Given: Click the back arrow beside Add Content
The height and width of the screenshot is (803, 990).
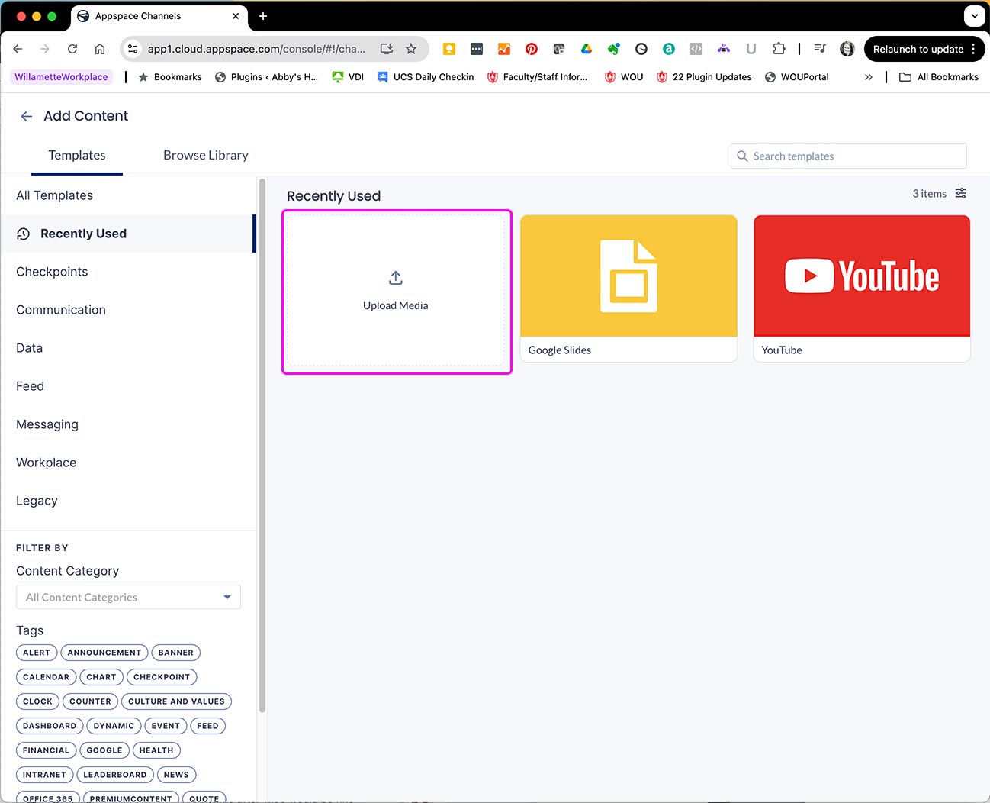Looking at the screenshot, I should [x=27, y=116].
